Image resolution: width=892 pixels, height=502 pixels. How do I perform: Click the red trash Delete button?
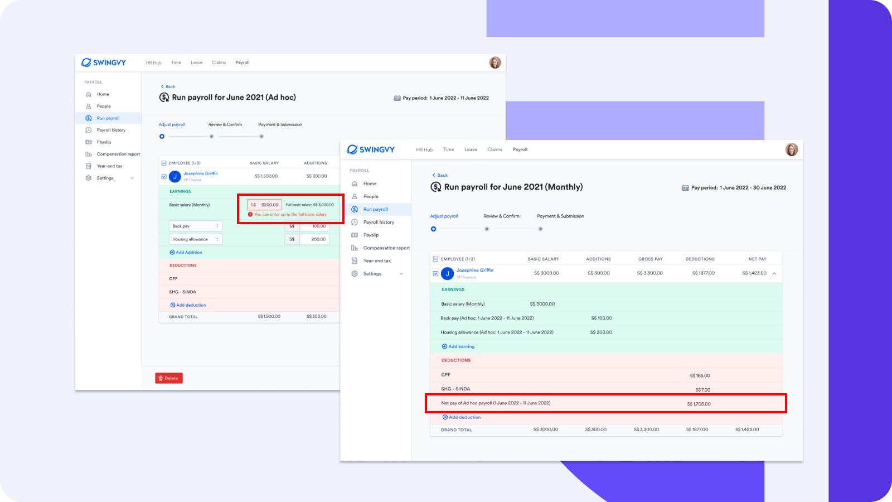pos(169,378)
